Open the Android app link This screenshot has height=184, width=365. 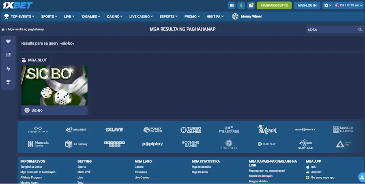coord(313,172)
